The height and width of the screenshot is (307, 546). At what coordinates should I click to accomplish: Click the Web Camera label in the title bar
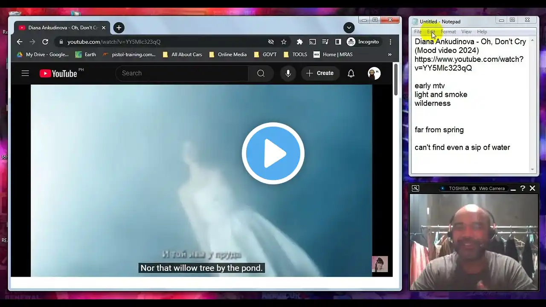click(x=492, y=188)
